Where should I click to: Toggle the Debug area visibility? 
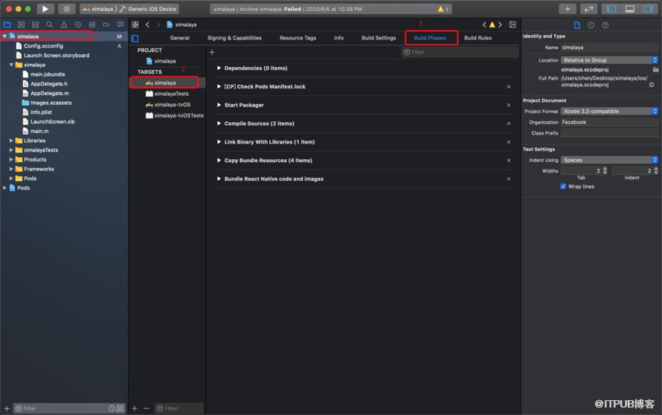pyautogui.click(x=629, y=8)
